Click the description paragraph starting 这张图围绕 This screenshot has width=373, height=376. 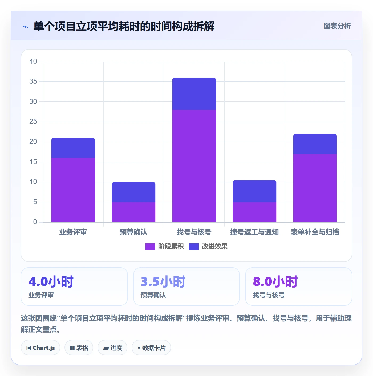pos(186,324)
